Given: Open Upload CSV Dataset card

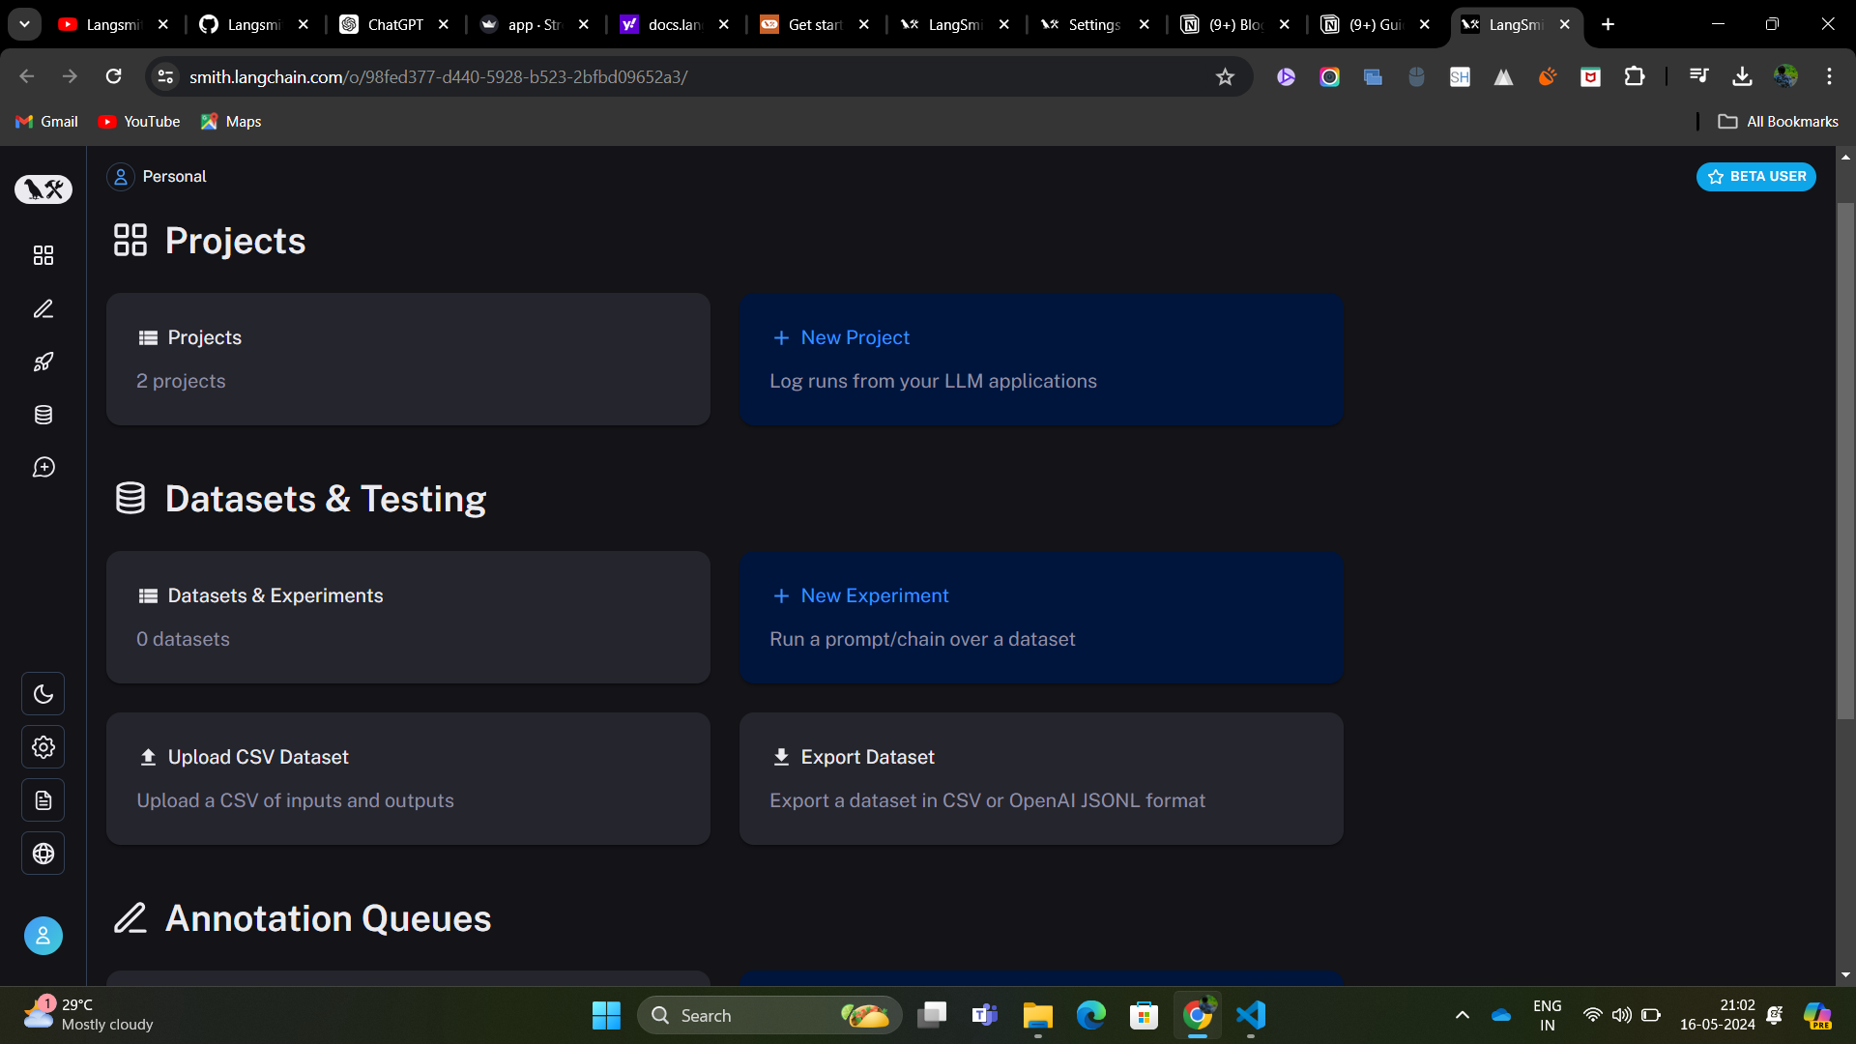Looking at the screenshot, I should tap(408, 779).
